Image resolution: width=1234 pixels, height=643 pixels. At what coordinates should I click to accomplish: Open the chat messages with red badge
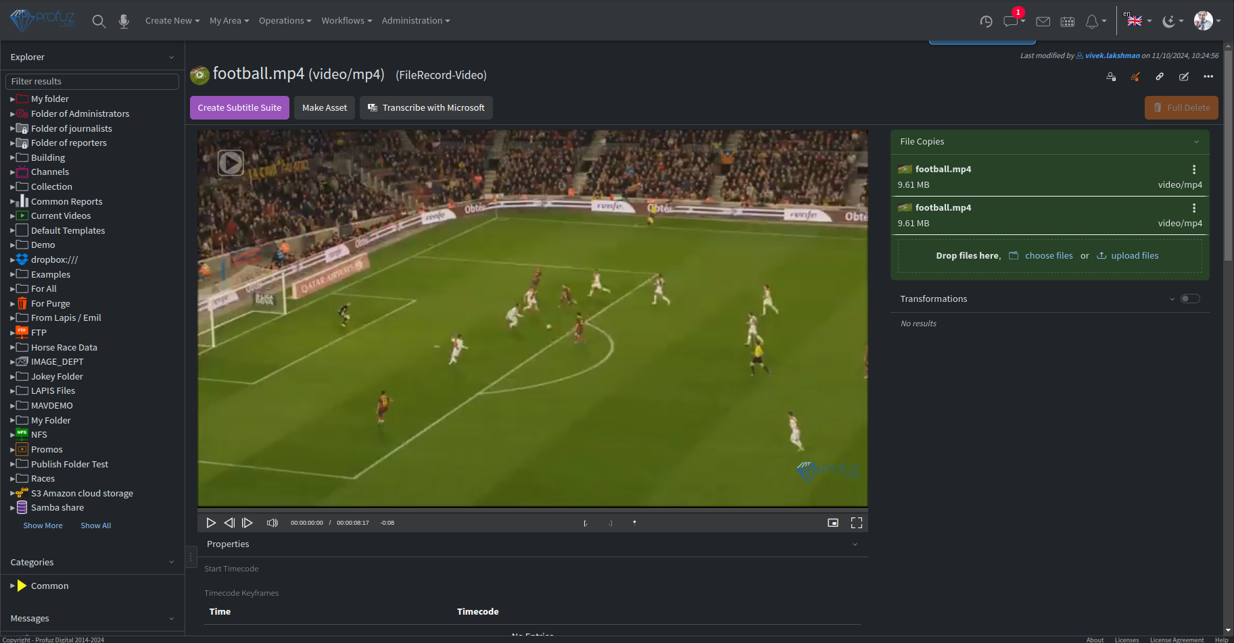(x=1012, y=21)
